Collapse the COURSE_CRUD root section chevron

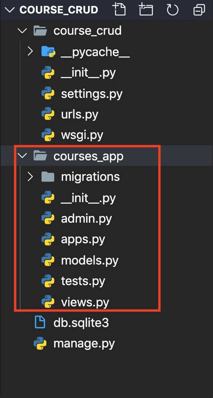tap(10, 10)
